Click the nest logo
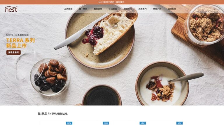The width and height of the screenshot is (224, 125). click(11, 9)
